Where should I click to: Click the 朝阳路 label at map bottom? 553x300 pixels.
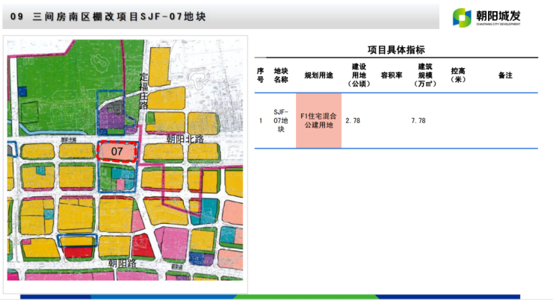tap(121, 263)
